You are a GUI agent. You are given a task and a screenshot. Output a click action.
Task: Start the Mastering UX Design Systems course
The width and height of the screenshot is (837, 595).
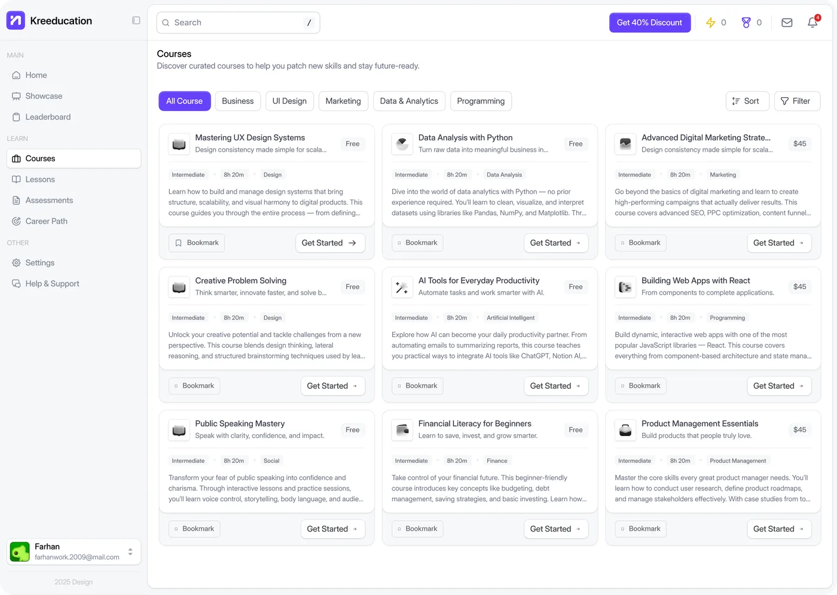(x=330, y=243)
